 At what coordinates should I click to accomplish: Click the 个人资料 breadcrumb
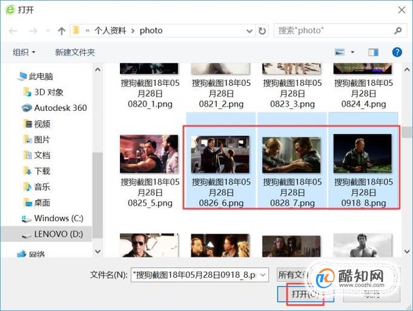point(110,30)
